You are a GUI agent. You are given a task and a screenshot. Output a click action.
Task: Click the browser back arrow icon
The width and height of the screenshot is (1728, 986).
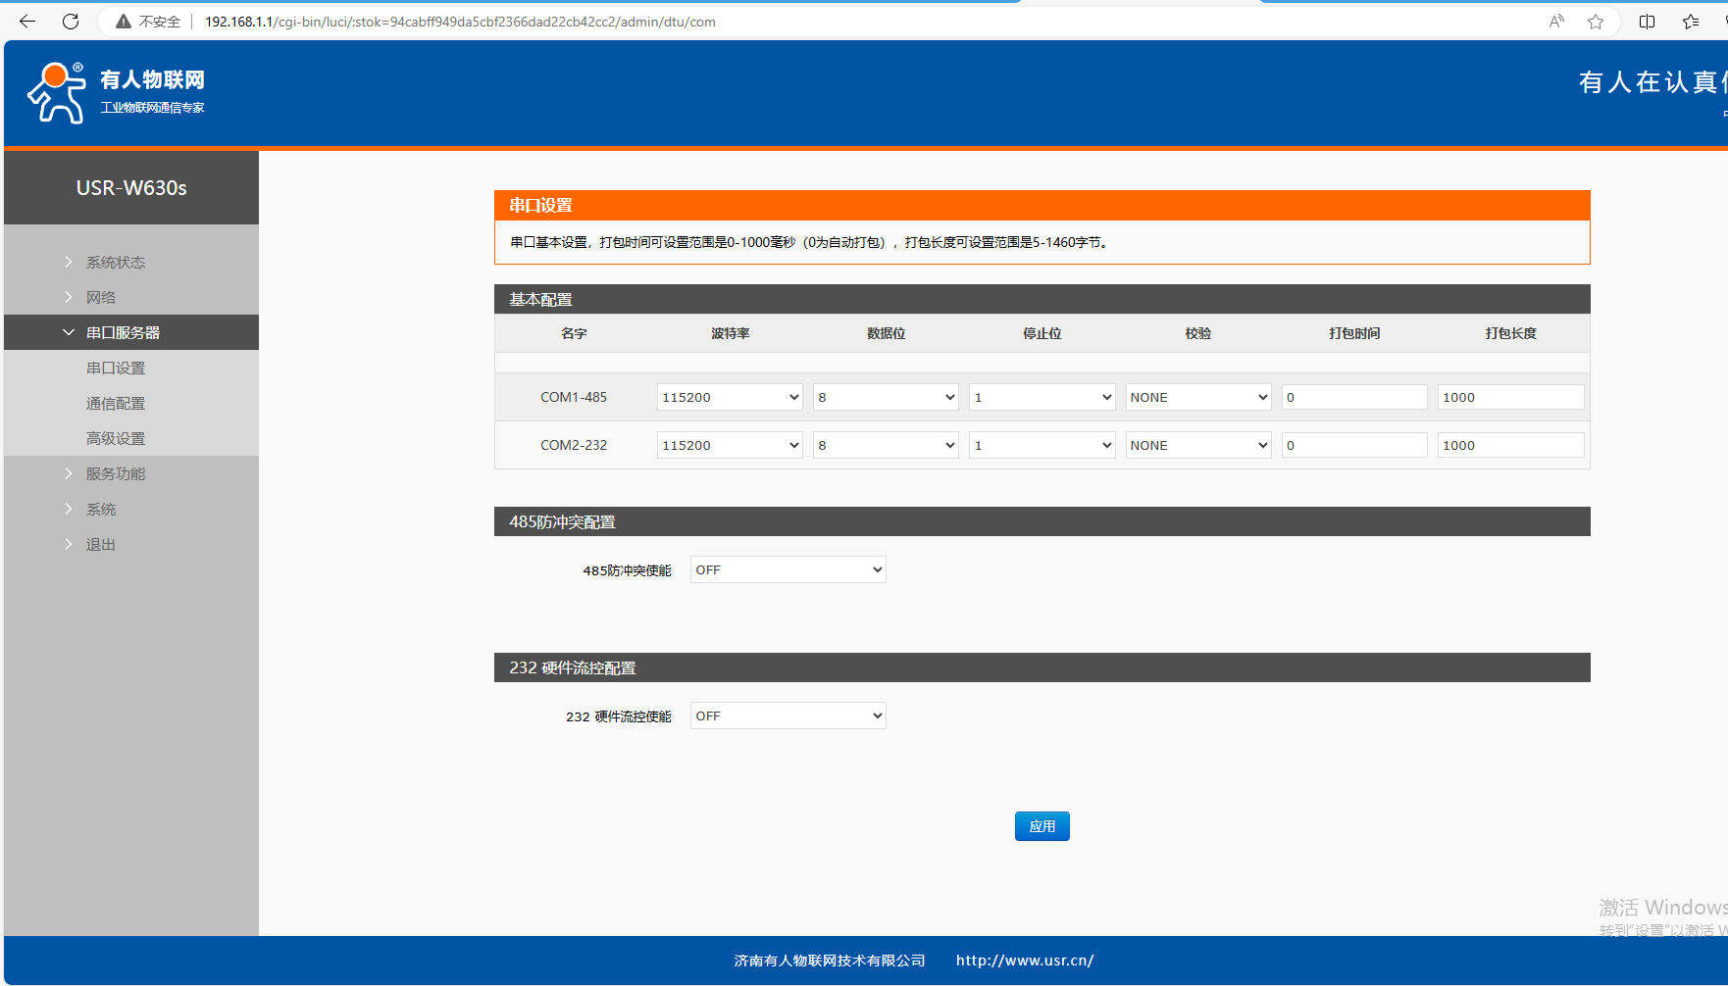pos(27,22)
